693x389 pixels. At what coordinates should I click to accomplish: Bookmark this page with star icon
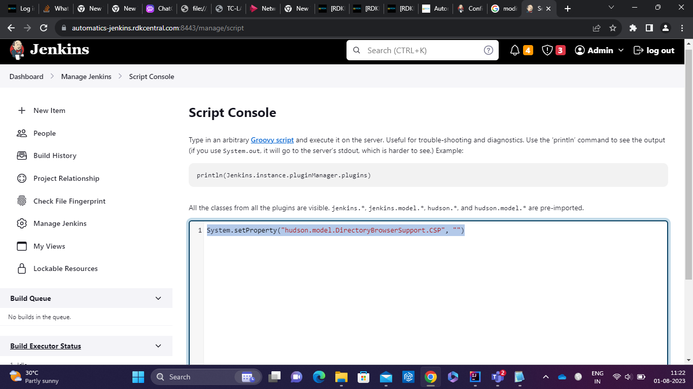tap(613, 28)
